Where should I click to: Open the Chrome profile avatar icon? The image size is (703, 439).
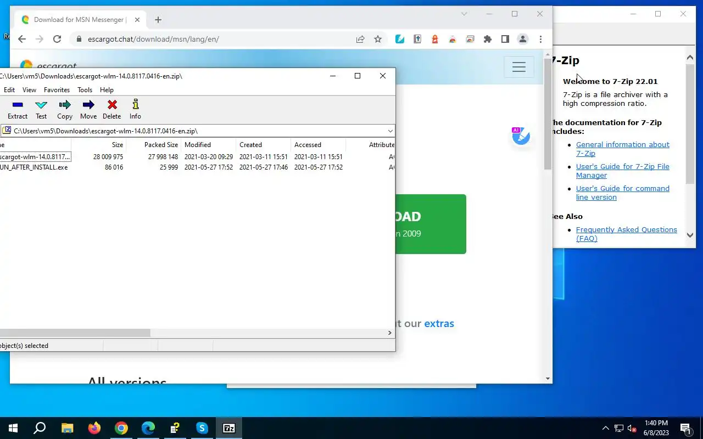[x=523, y=39]
